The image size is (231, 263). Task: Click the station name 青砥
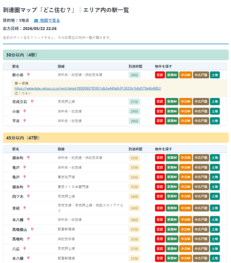point(16,208)
